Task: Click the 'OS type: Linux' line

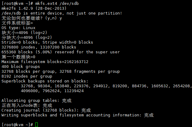Action: (18, 28)
